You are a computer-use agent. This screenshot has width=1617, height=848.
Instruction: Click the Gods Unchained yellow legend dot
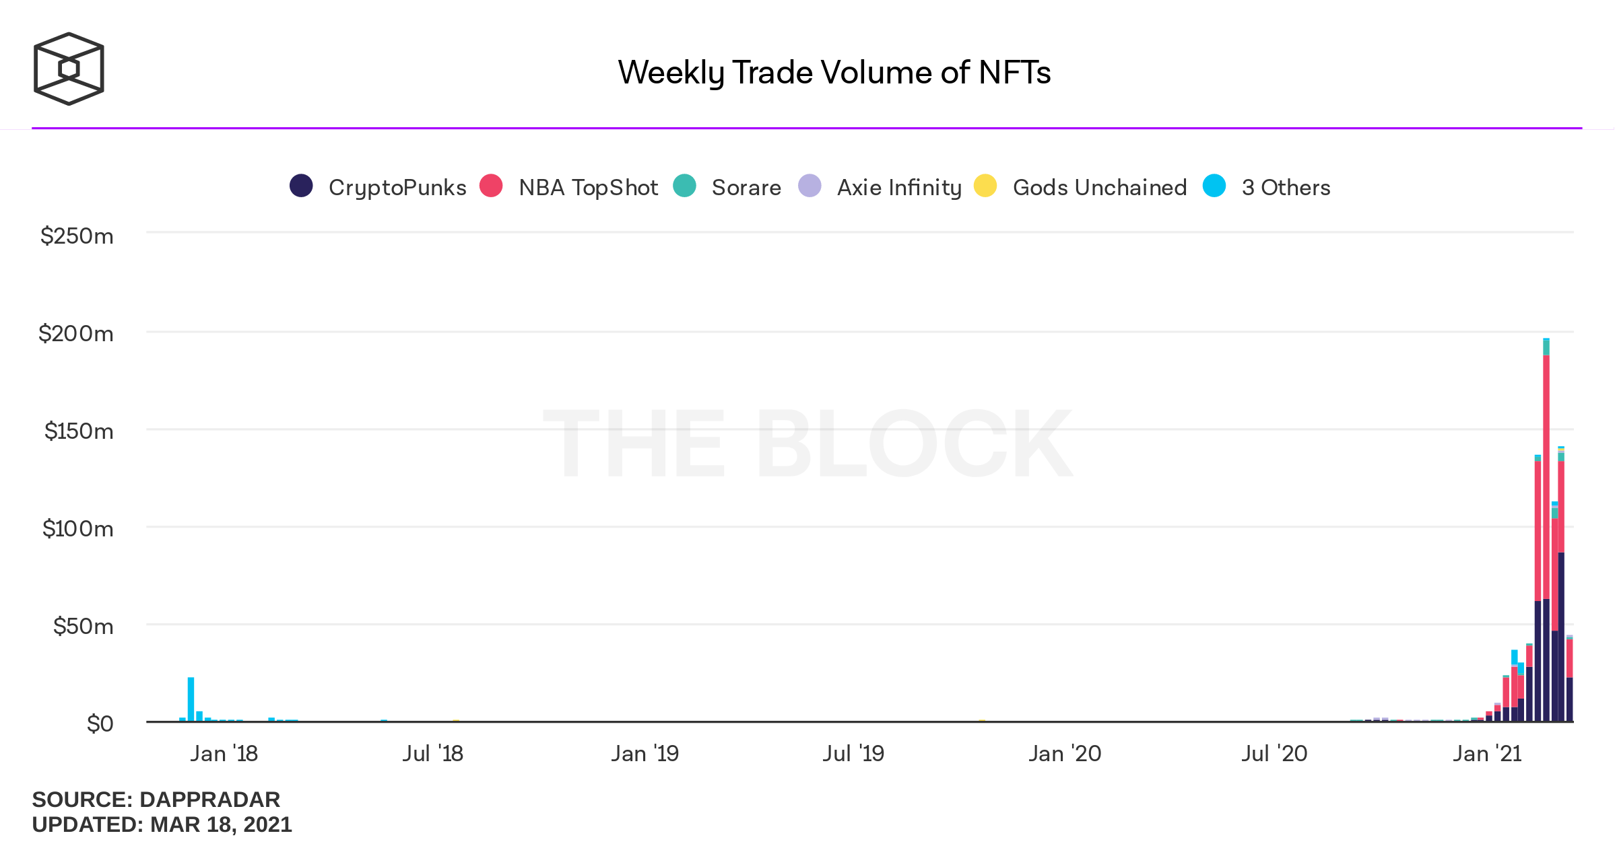pyautogui.click(x=985, y=186)
